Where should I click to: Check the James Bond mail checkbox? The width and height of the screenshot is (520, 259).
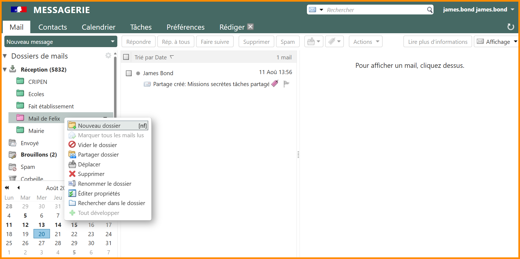[x=129, y=73]
